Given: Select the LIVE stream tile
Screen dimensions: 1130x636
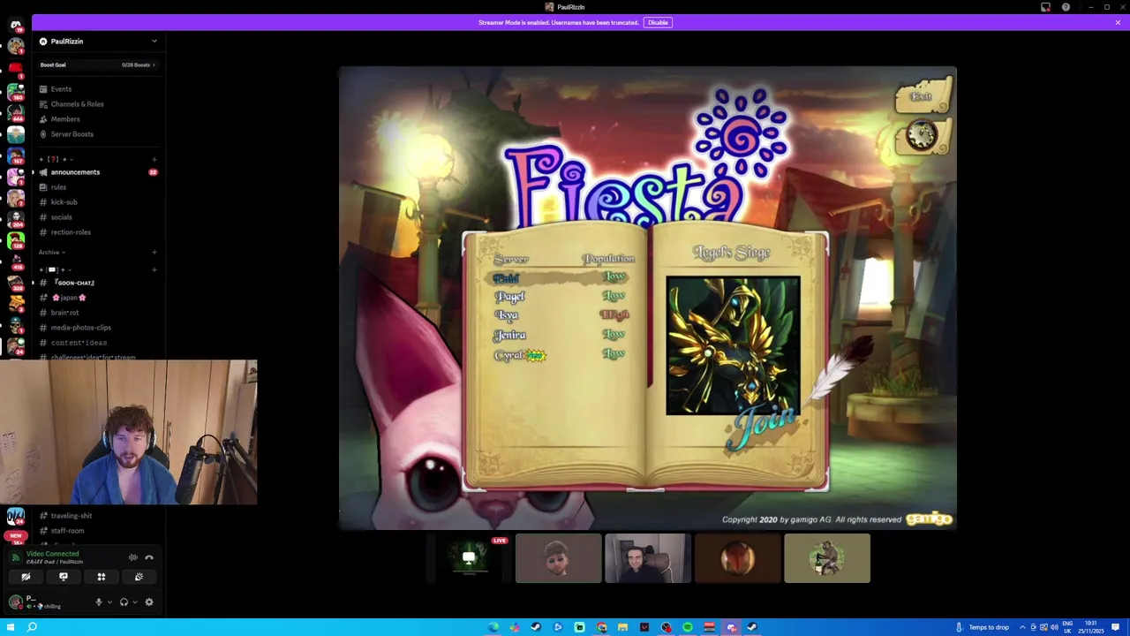Looking at the screenshot, I should pos(469,558).
